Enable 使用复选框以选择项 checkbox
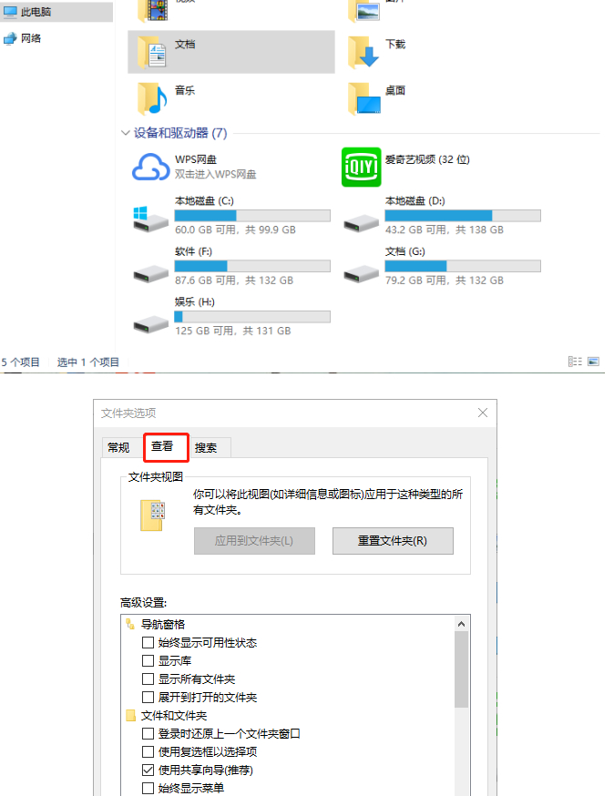614x796 pixels. click(148, 752)
